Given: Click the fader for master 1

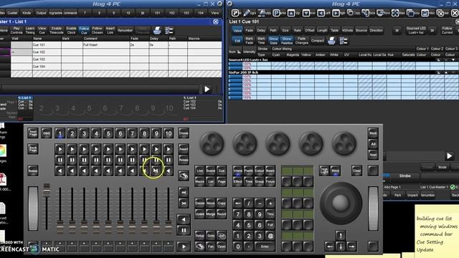Looking at the screenshot, I should coord(60,227).
